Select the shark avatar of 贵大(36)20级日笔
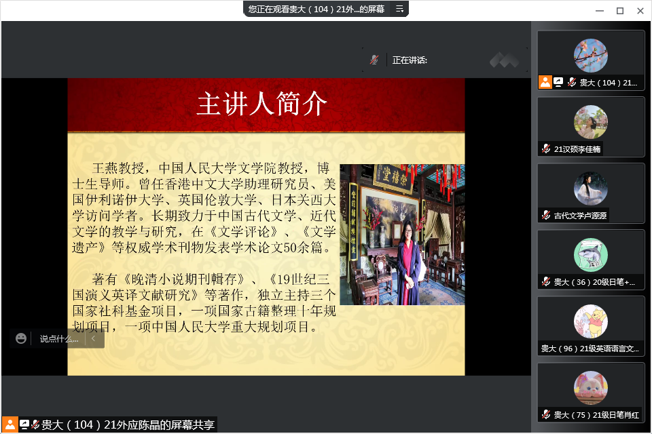 point(590,255)
